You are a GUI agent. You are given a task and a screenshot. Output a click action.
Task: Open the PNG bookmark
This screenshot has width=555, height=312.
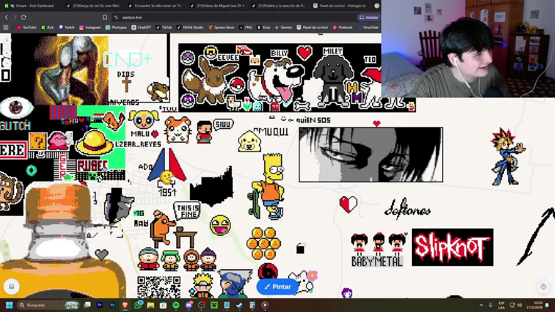(x=245, y=27)
